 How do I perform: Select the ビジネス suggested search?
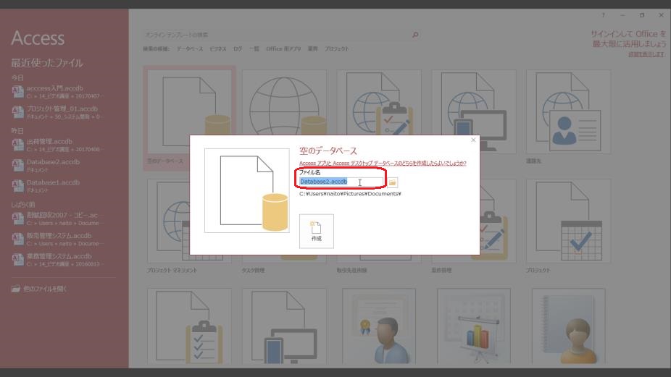click(x=218, y=48)
